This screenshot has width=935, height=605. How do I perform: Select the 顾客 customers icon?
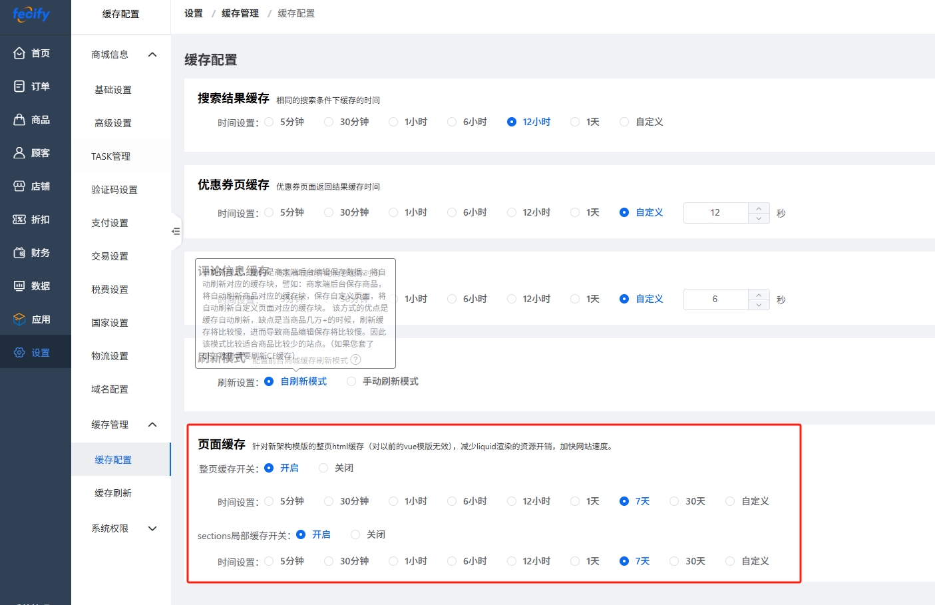(19, 153)
